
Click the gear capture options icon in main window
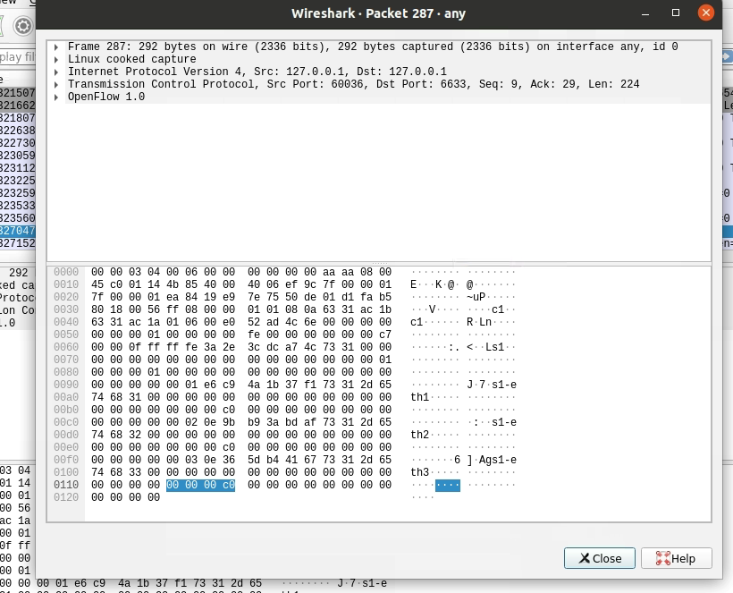click(22, 26)
